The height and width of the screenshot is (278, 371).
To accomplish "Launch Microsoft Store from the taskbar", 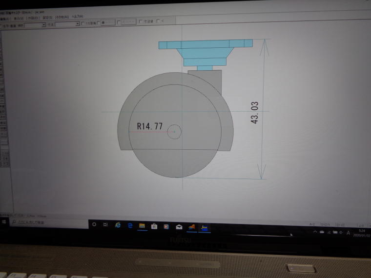I will point(154,226).
